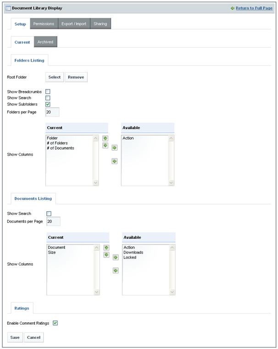Viewport: 278px width, 349px height.
Task: Select '# of Documents' in Current folder columns
Action: 61,148
